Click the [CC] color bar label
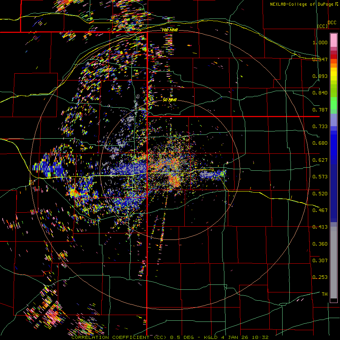 point(323,26)
